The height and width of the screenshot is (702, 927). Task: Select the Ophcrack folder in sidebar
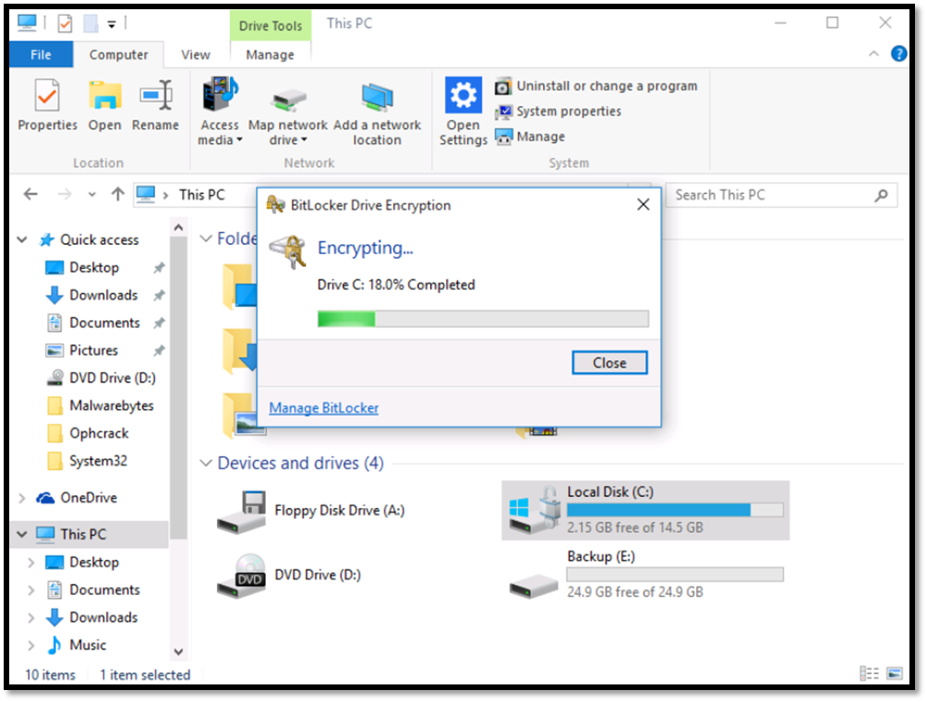(99, 433)
